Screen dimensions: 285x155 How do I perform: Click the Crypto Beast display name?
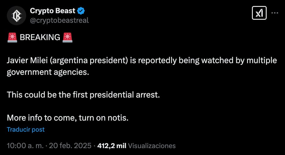click(x=53, y=11)
